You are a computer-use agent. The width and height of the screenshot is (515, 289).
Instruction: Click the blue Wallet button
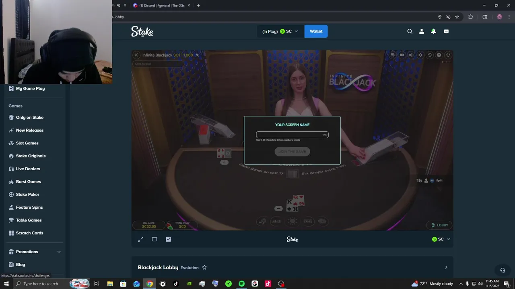point(316,31)
